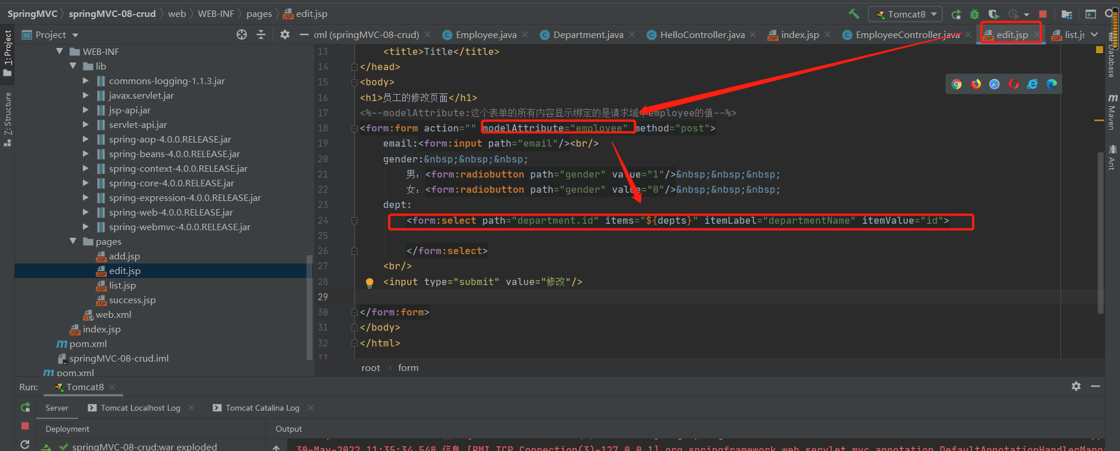Click the red Stop button in the top toolbar

1043,14
